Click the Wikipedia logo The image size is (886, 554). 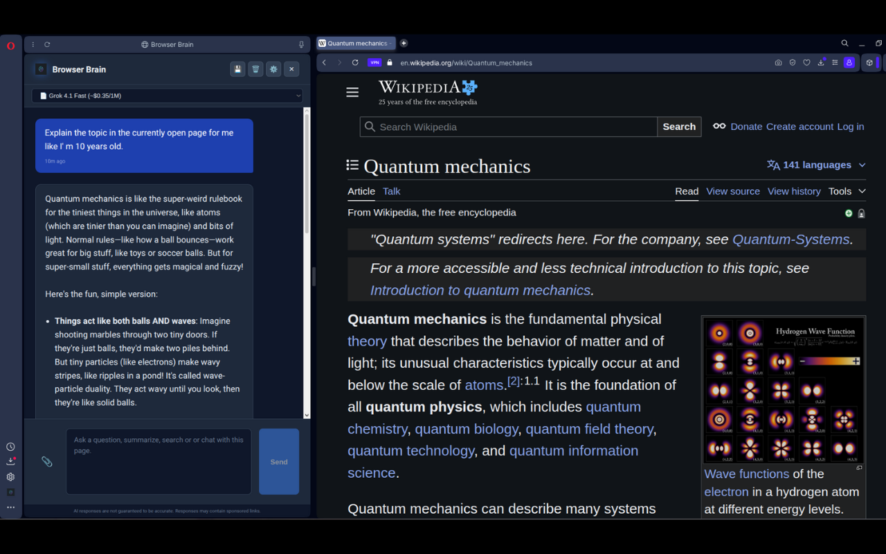click(428, 92)
